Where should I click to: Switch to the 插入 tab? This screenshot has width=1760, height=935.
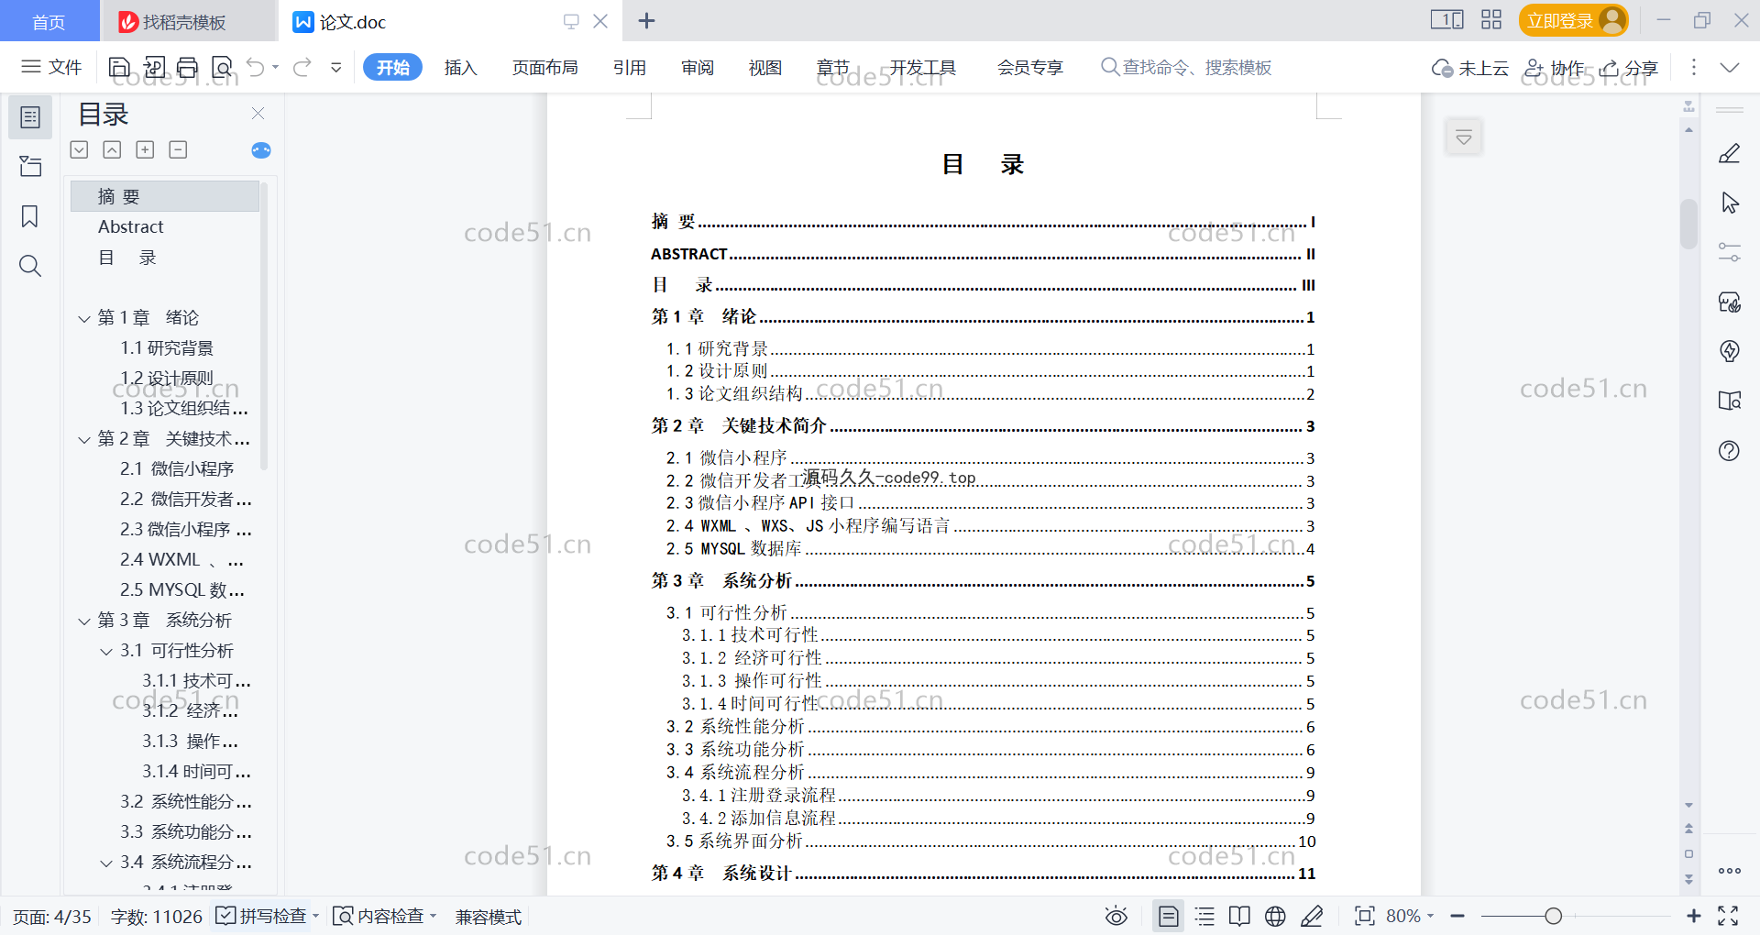460,67
